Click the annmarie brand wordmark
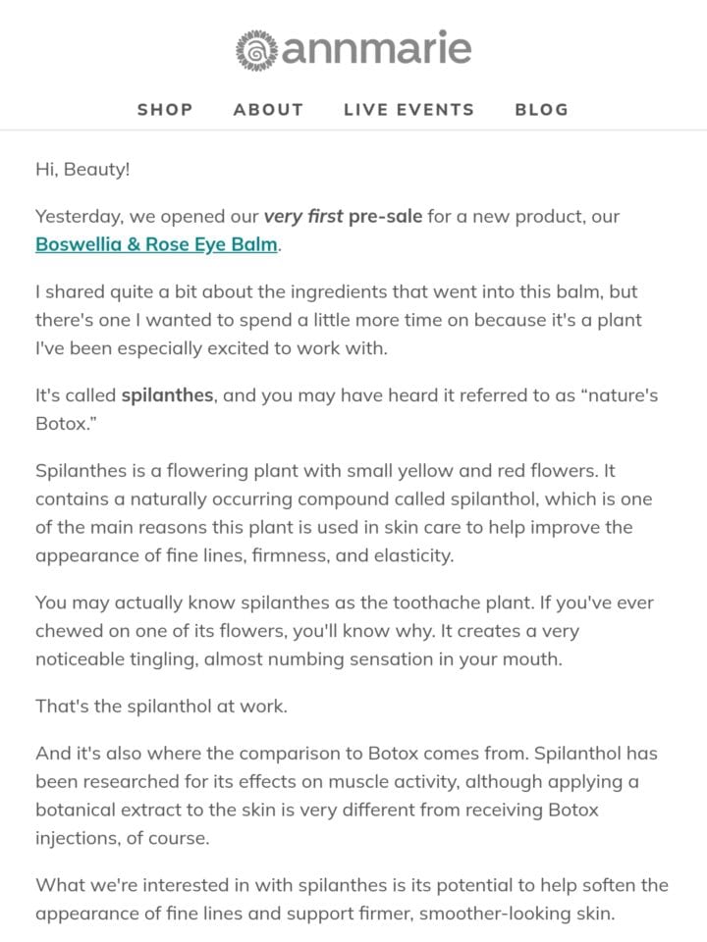Image resolution: width=707 pixels, height=942 pixels. [x=377, y=47]
